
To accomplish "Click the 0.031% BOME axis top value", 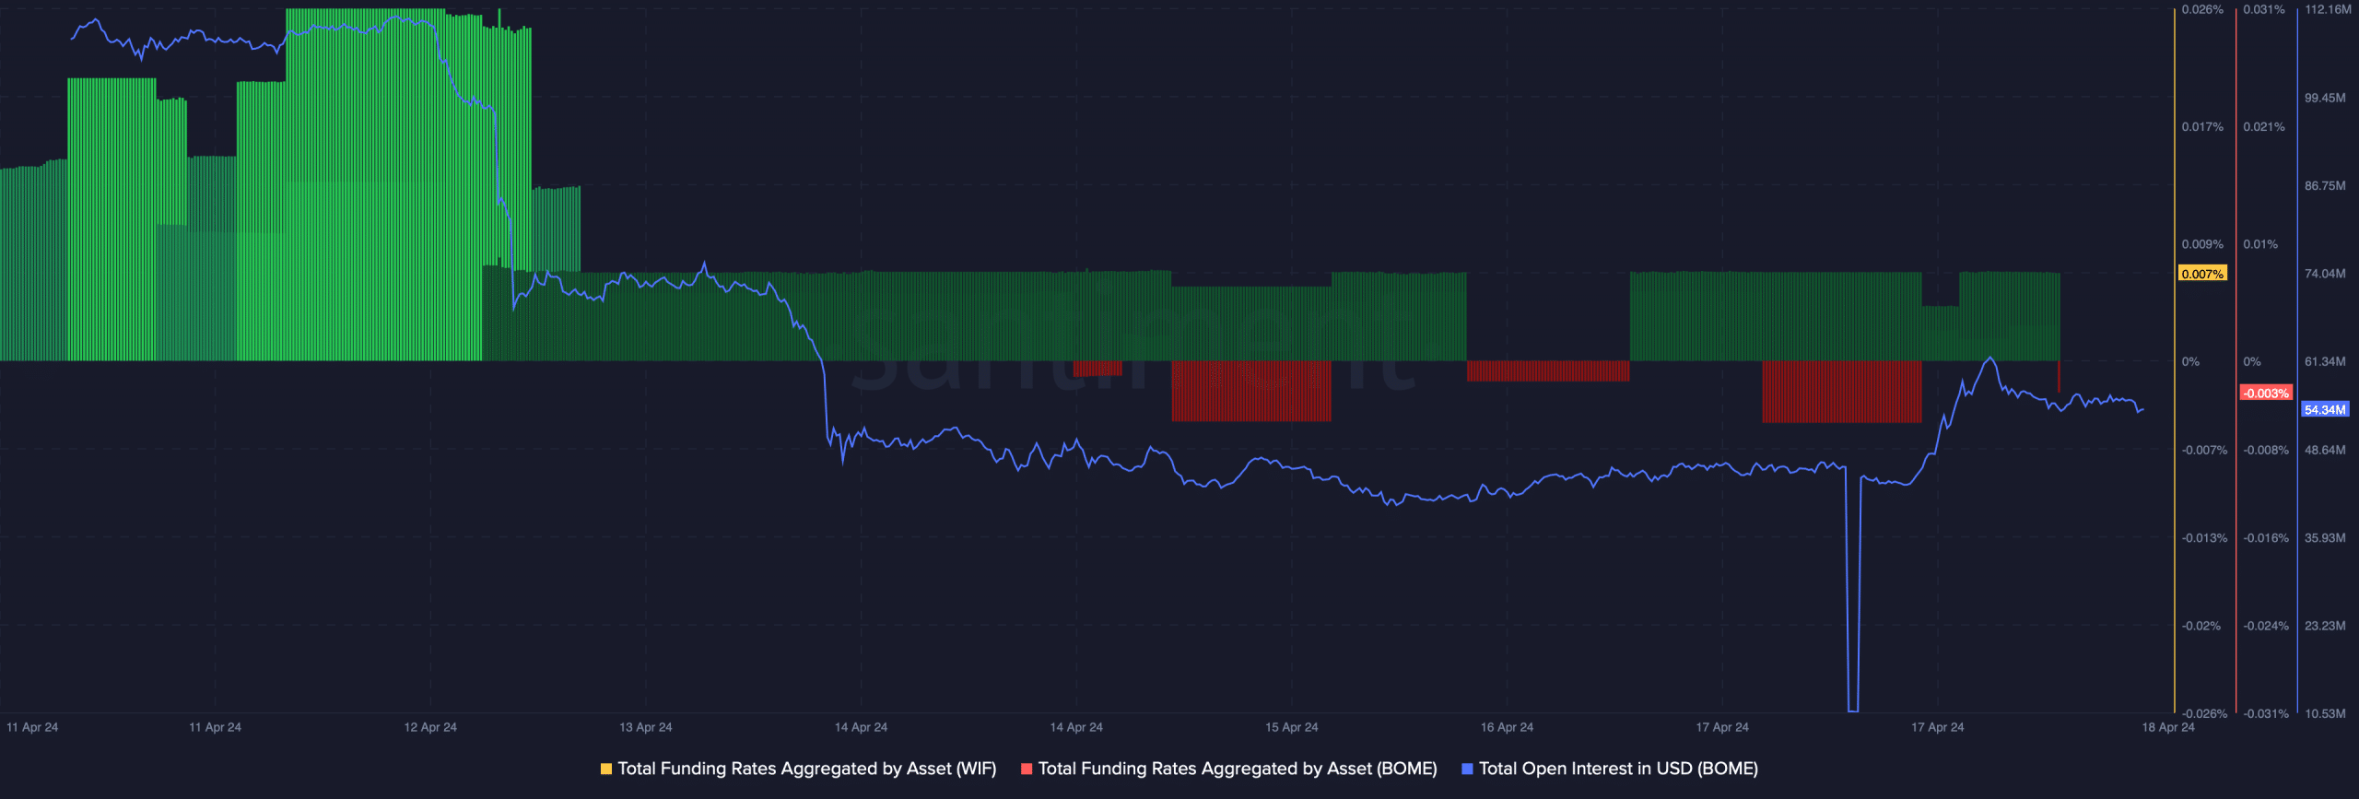I will pyautogui.click(x=2264, y=9).
